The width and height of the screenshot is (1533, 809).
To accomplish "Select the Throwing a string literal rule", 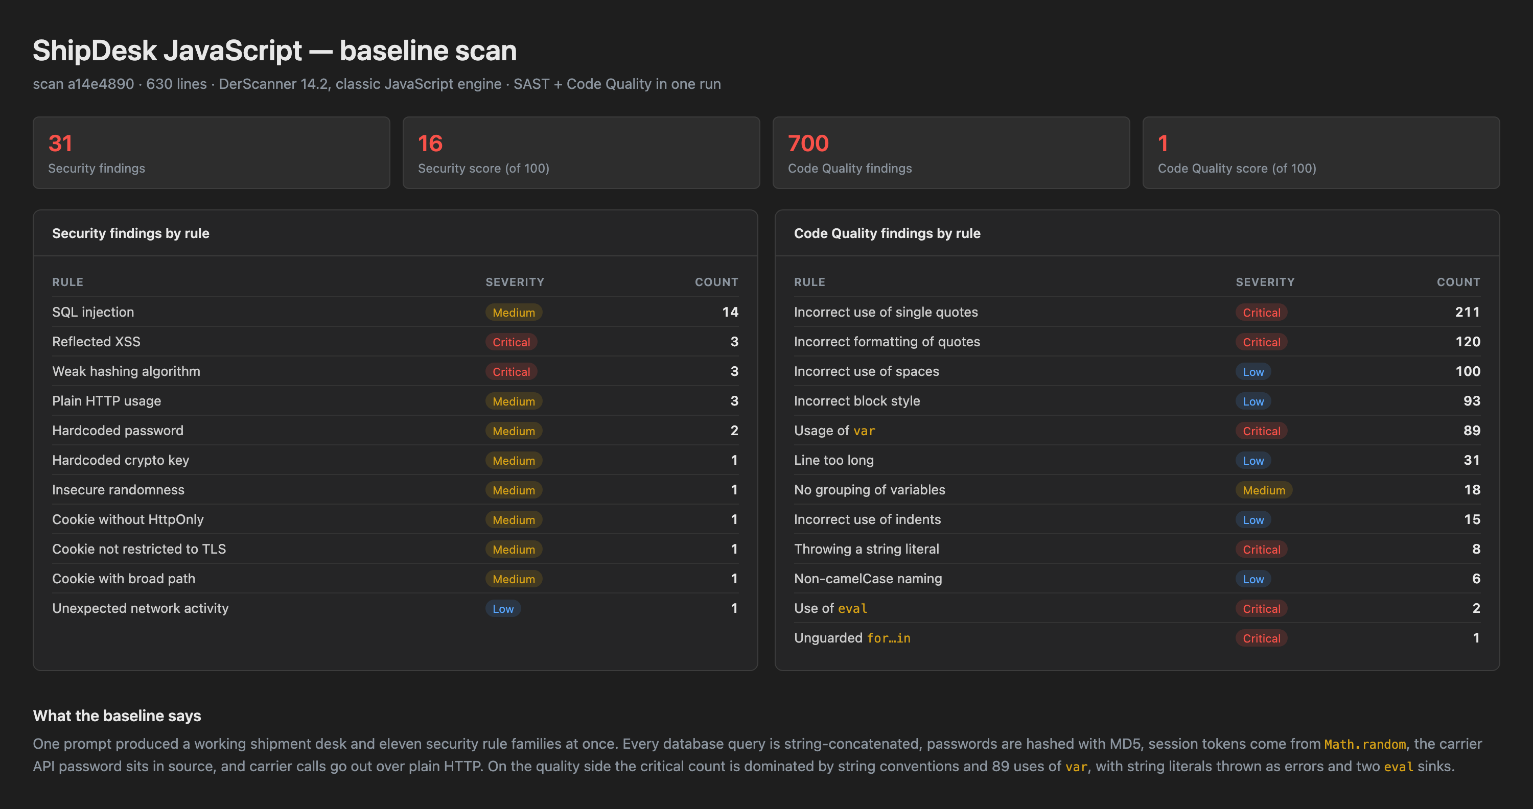I will 867,549.
